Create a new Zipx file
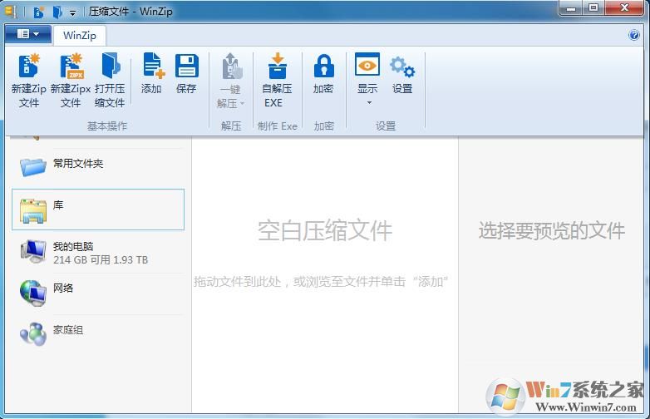 point(71,67)
